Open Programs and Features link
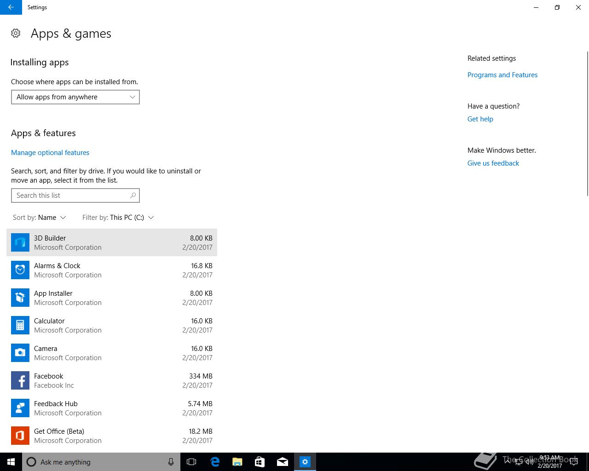589x471 pixels. point(502,75)
